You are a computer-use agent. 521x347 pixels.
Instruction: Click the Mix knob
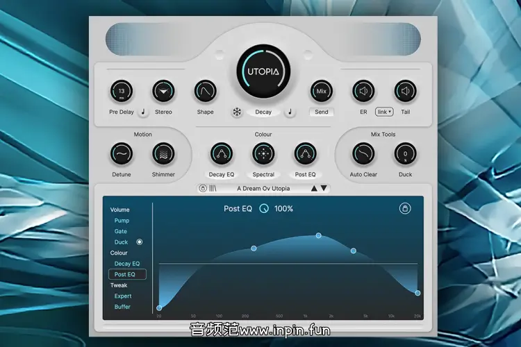322,91
